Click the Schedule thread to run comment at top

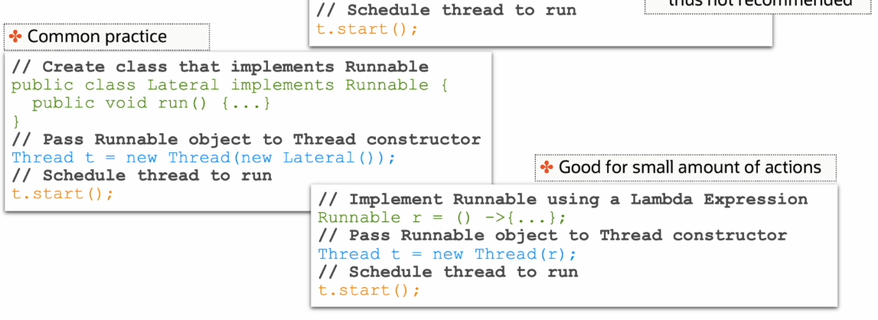click(446, 10)
